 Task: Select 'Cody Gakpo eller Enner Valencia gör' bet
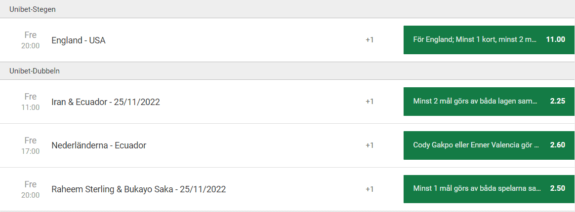[474, 145]
